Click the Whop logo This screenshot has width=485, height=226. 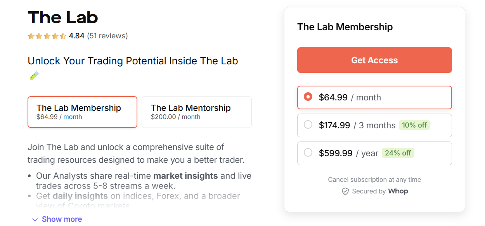(398, 191)
